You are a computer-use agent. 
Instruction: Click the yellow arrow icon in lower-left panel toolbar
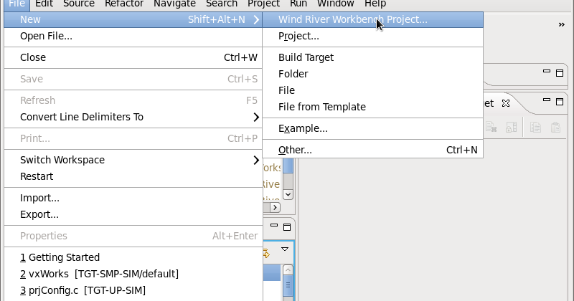pos(266,252)
